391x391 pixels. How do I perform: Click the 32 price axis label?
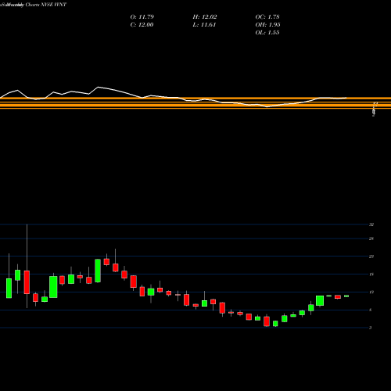coord(371,224)
